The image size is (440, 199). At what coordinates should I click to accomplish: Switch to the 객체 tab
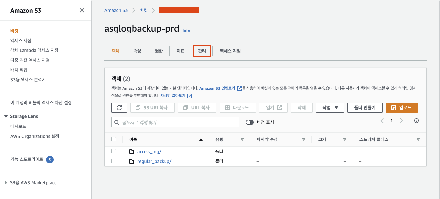(116, 51)
